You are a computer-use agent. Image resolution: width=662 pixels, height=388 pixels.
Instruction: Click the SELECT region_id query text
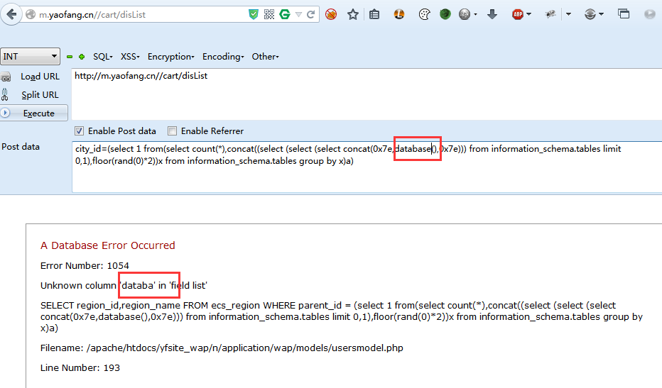342,317
